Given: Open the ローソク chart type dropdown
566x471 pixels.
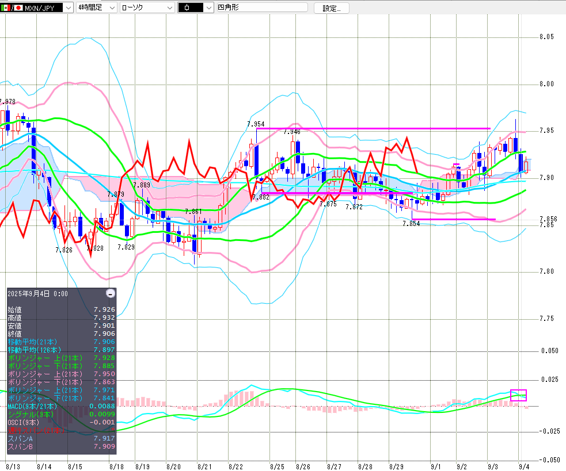Looking at the screenshot, I should (x=147, y=7).
